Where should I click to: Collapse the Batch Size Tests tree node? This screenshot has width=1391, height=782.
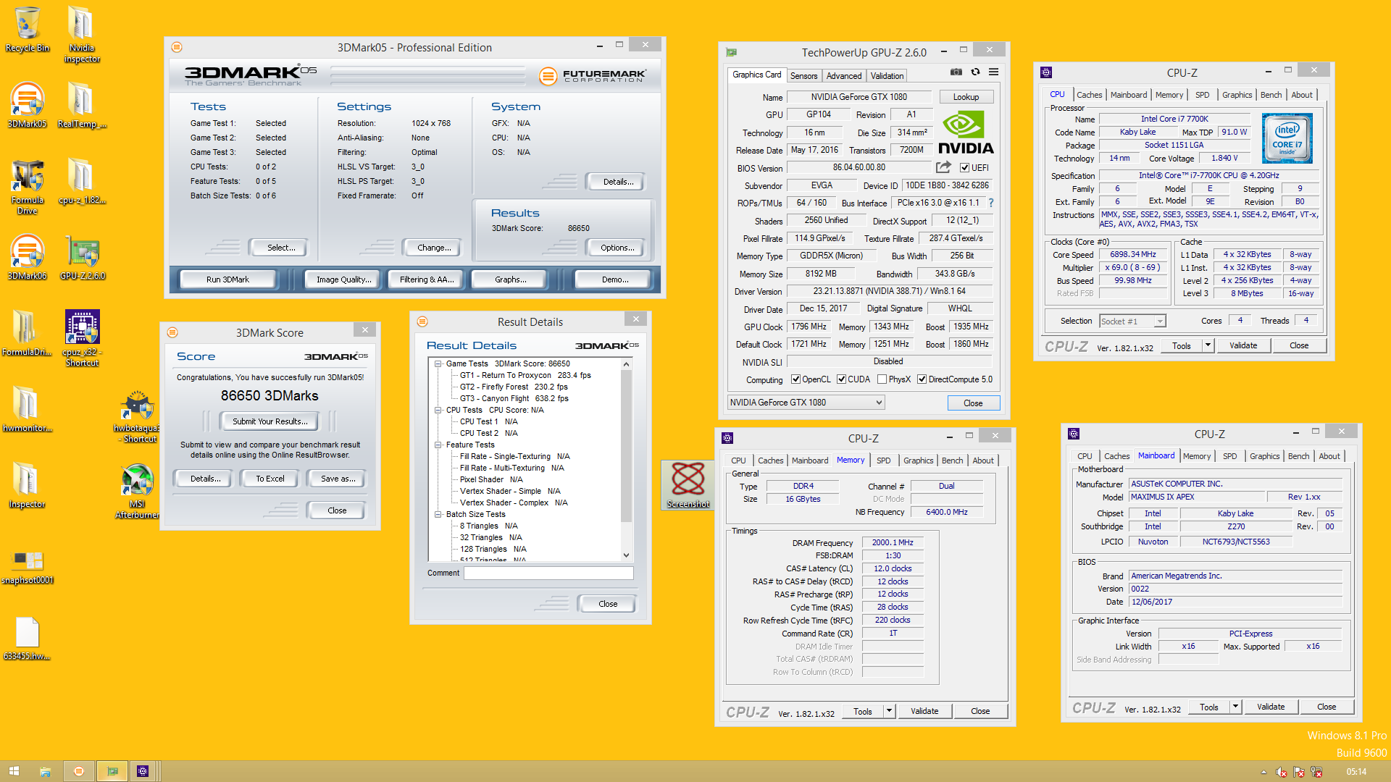[x=438, y=514]
